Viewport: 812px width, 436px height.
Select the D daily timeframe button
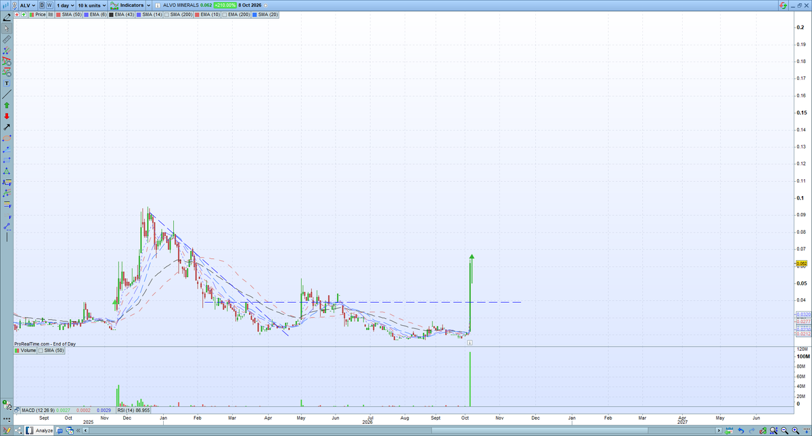pos(42,5)
